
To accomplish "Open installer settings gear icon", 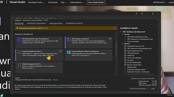I will click(136, 13).
